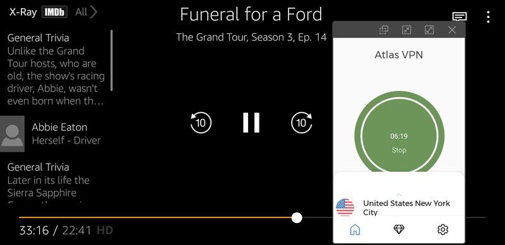
Task: Click the Funeral for a Ford title
Action: [251, 14]
